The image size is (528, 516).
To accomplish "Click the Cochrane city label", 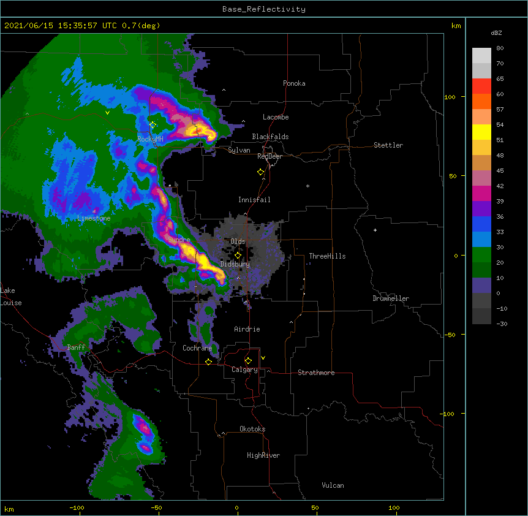I will coord(197,348).
